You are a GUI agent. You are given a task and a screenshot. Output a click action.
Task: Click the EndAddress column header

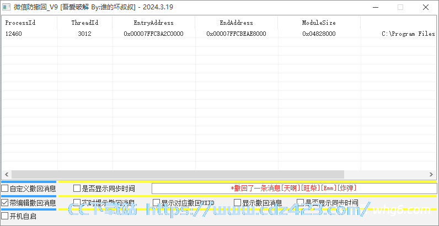click(236, 23)
